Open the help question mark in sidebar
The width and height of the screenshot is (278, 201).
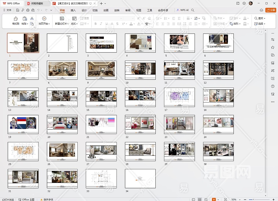pos(273,86)
